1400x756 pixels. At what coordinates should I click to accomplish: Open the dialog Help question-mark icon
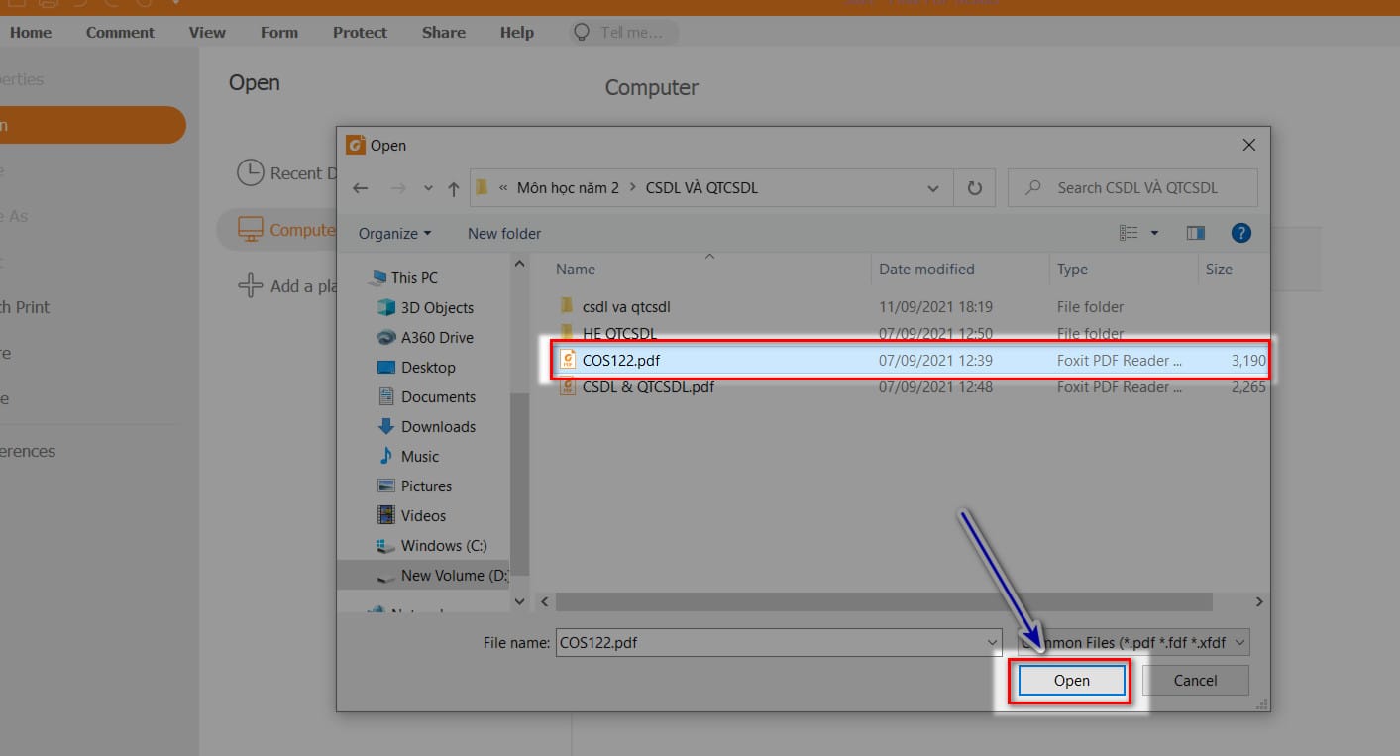[1240, 233]
